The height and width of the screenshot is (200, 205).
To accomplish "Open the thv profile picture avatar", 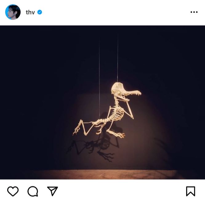I will (13, 12).
